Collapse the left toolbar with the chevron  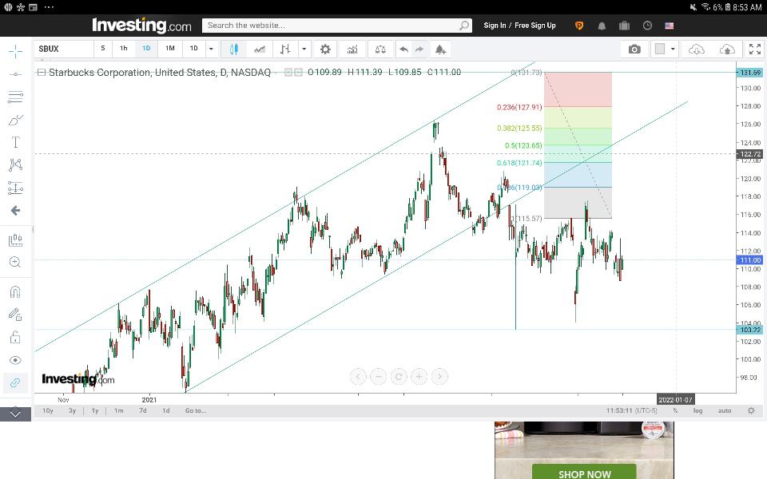pos(15,414)
